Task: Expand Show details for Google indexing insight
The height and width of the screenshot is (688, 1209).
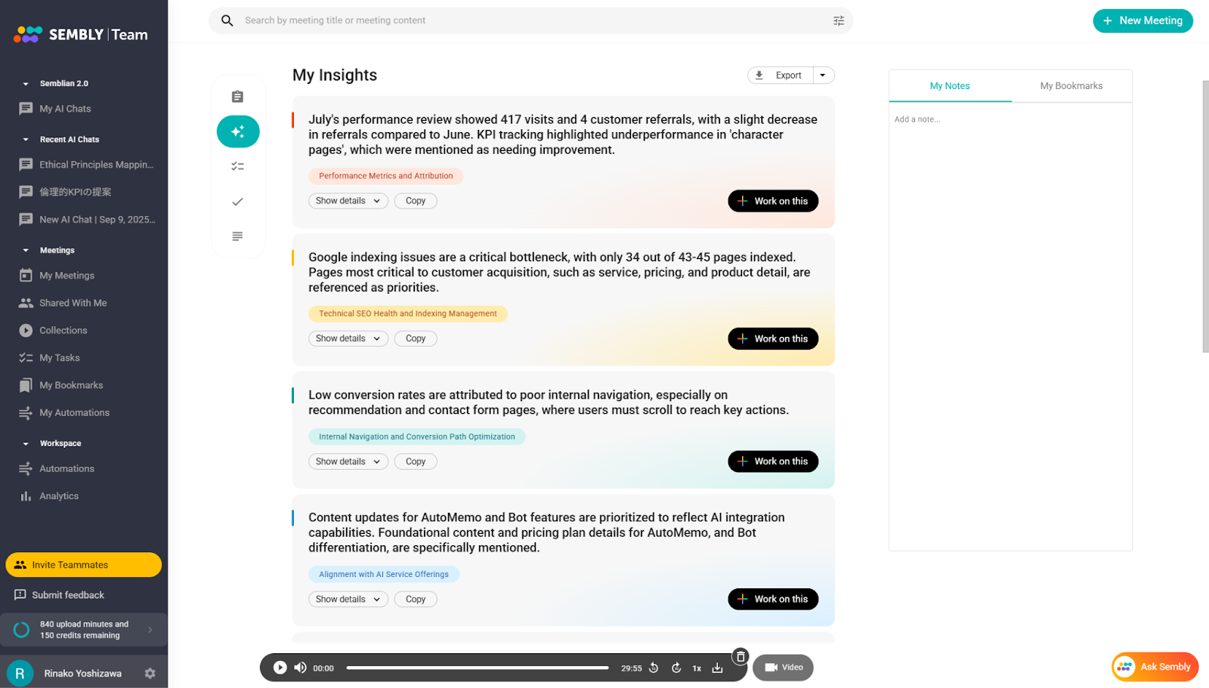Action: point(348,339)
